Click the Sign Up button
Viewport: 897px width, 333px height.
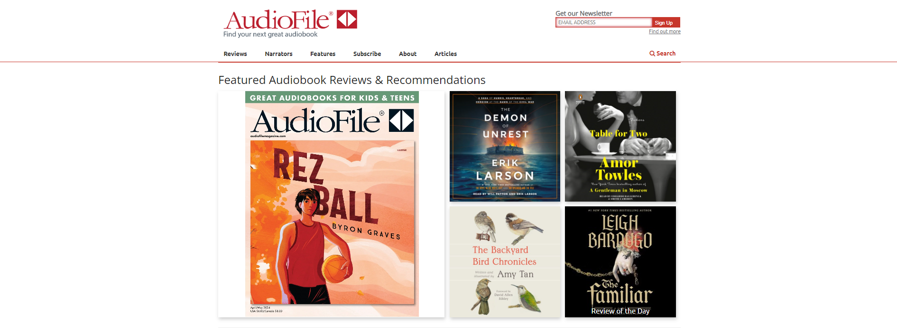pyautogui.click(x=666, y=22)
